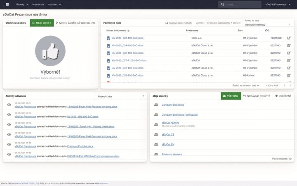This screenshot has height=186, width=297.
Task: Open external link for AV-2025_022-100-SoD.docx row
Action: [x=289, y=38]
